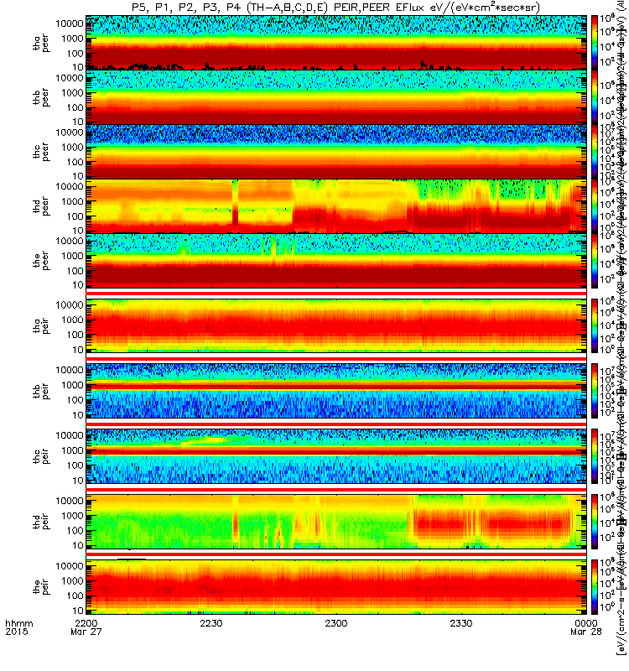Click the 2330 time axis label

point(460,623)
